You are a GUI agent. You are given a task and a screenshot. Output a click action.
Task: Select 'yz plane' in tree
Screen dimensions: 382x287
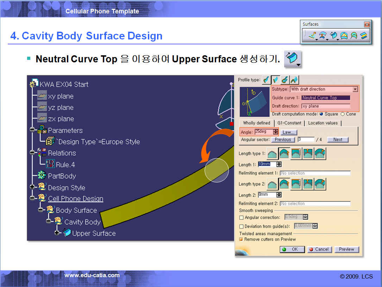coord(61,107)
